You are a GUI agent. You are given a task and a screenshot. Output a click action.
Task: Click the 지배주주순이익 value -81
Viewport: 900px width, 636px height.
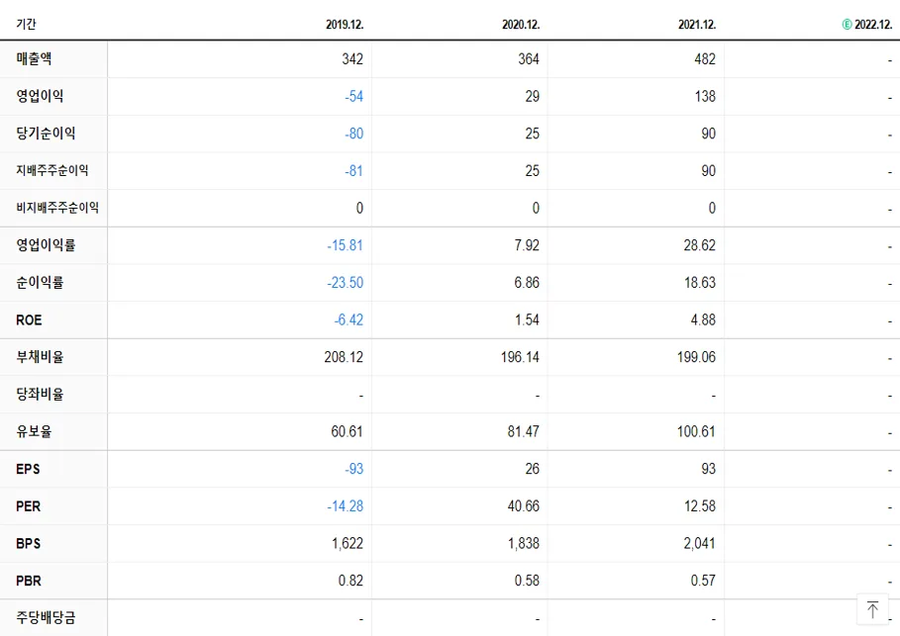point(354,171)
